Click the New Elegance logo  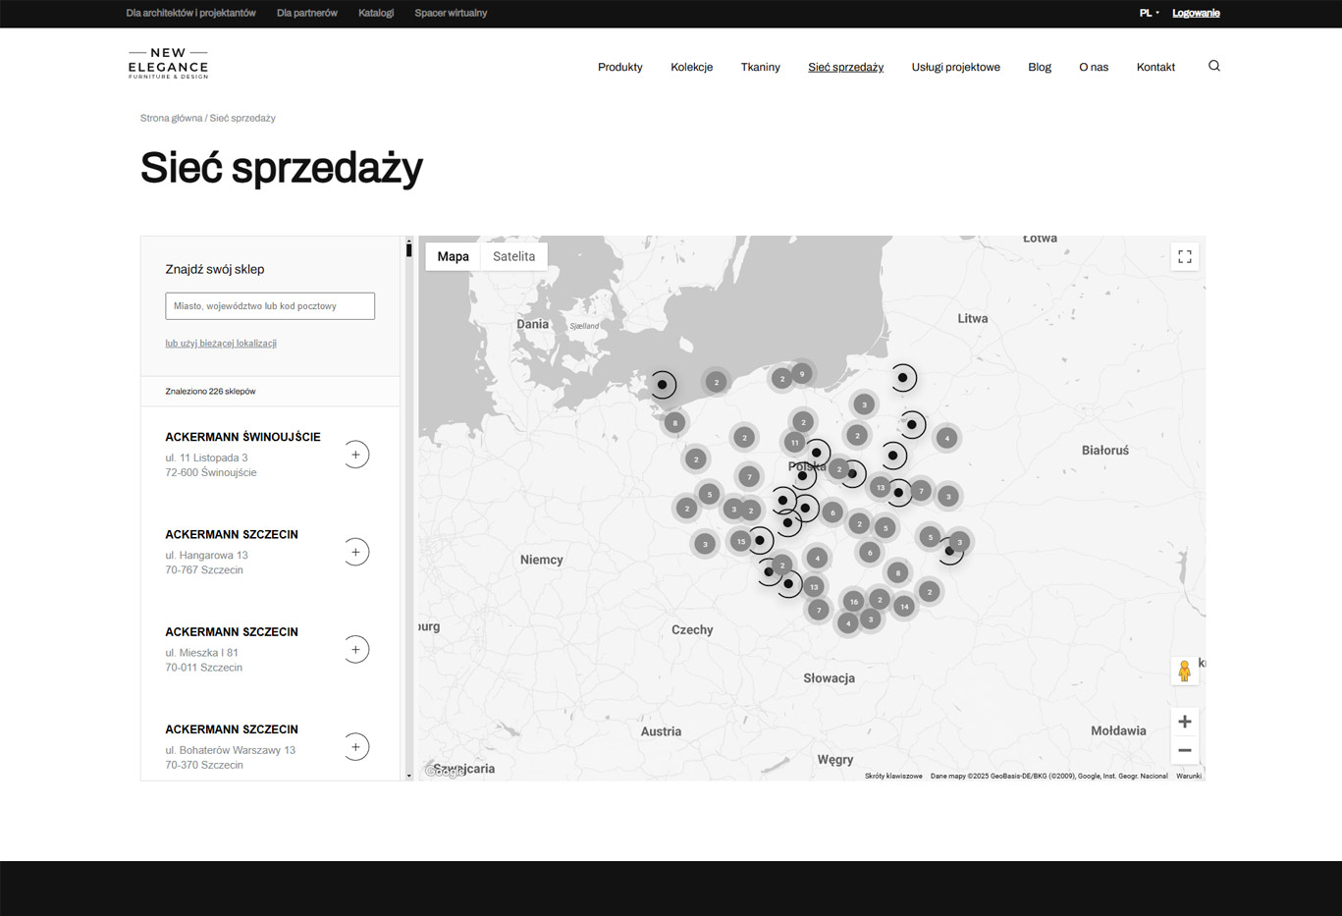tap(168, 64)
